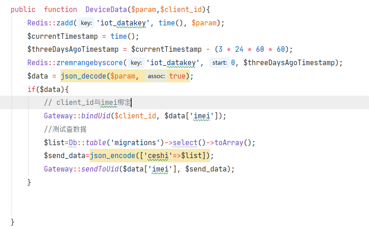
Task: Click the Db::table method call
Action: 87,142
